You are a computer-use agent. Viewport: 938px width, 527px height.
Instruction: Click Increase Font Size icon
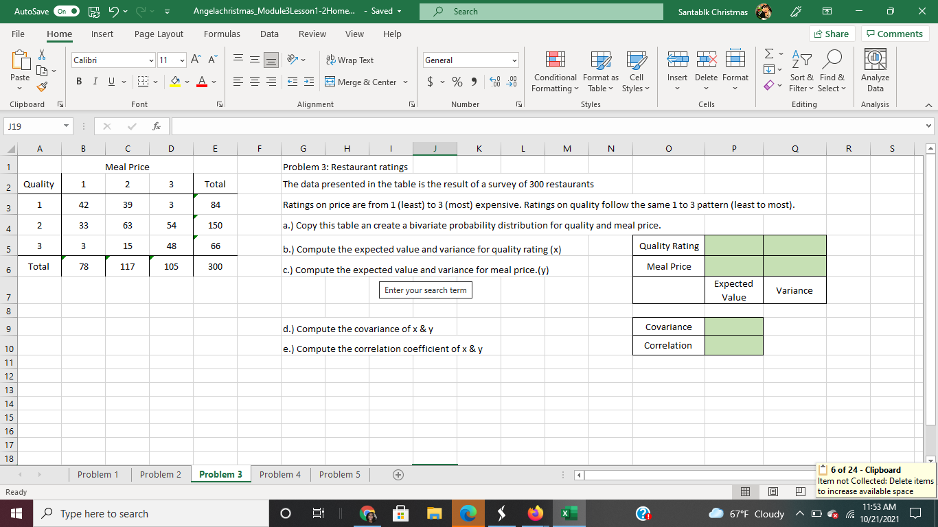coord(196,60)
